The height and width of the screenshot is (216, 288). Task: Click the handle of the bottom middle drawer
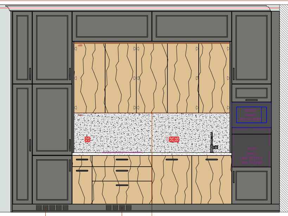tap(122, 185)
